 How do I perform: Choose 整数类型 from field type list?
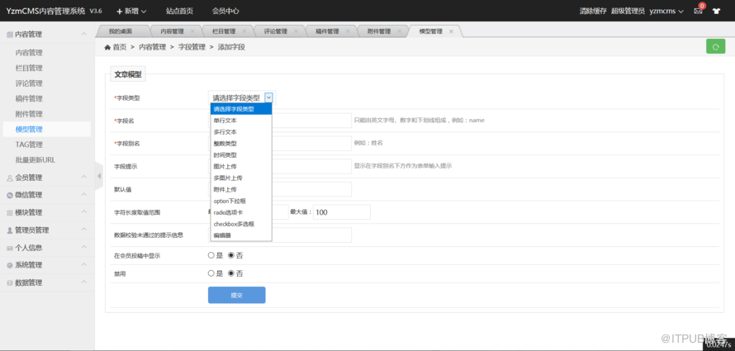241,144
